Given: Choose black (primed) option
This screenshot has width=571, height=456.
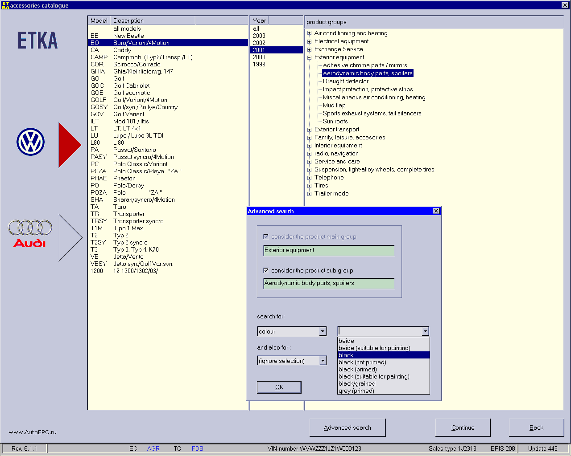Looking at the screenshot, I should pos(384,369).
